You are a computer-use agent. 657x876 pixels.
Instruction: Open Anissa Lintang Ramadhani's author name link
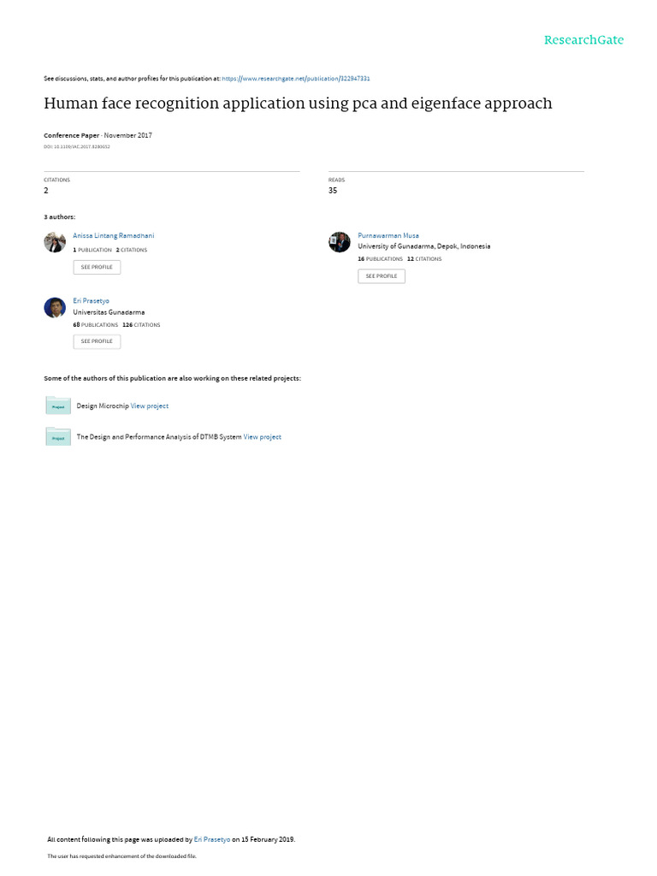114,236
